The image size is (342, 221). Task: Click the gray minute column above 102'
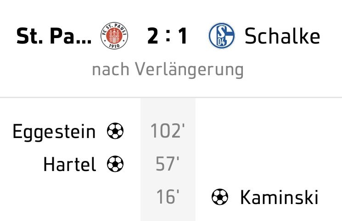168,109
